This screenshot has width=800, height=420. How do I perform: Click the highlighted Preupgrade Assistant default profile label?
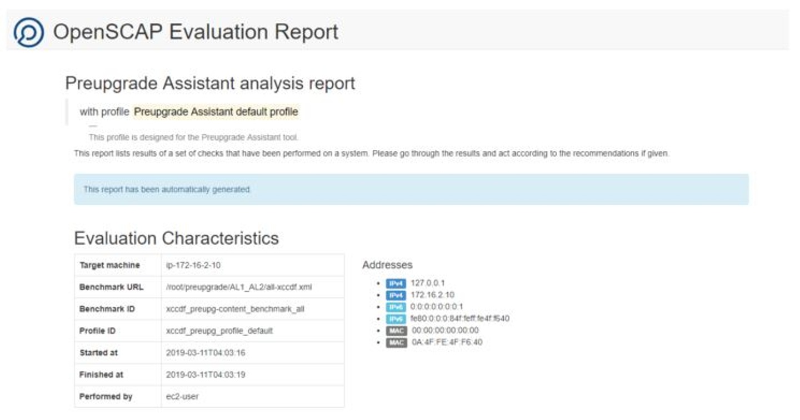tap(216, 112)
